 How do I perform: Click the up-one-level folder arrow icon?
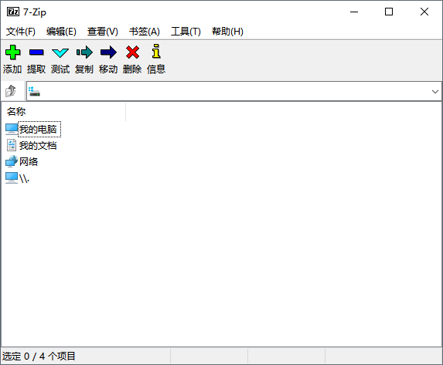pos(11,91)
